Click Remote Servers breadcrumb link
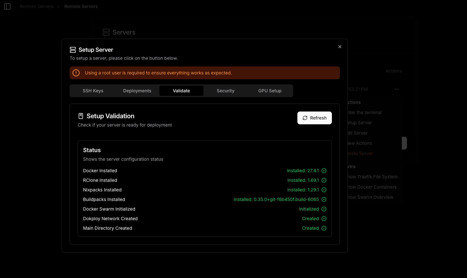The height and width of the screenshot is (278, 467). pos(36,6)
